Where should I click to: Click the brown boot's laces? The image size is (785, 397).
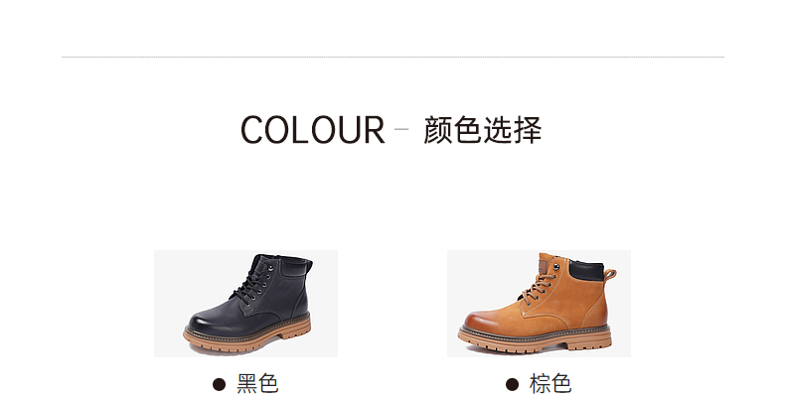[540, 282]
